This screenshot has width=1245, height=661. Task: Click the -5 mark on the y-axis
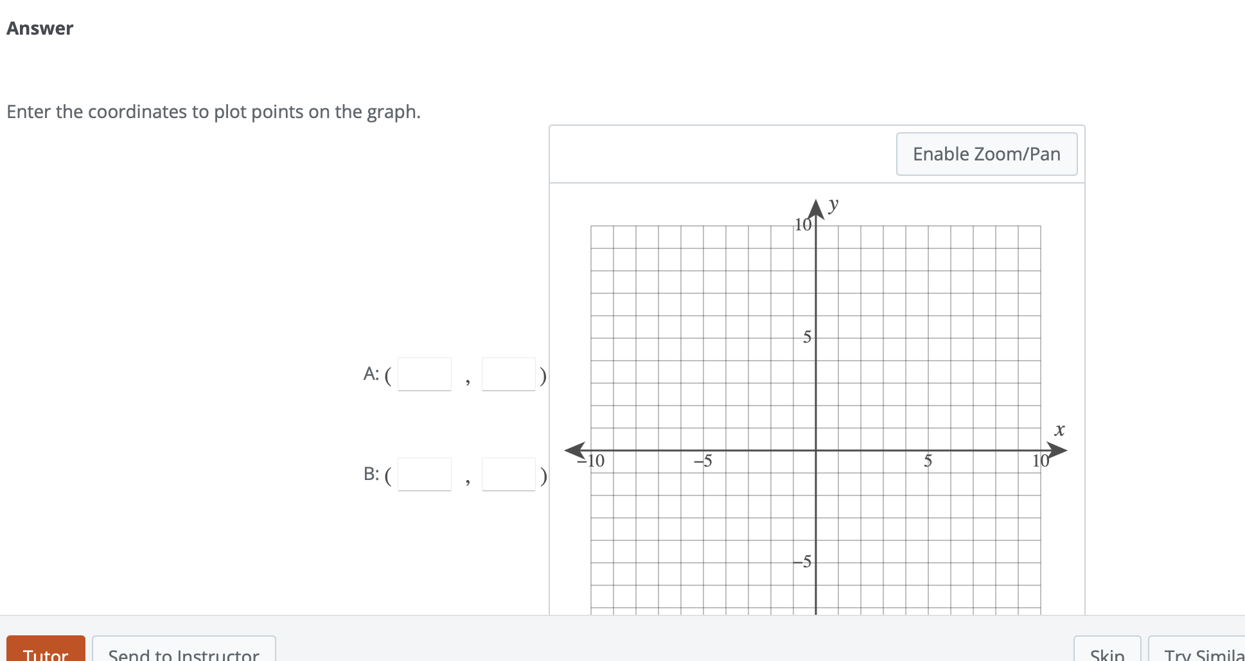coord(802,562)
